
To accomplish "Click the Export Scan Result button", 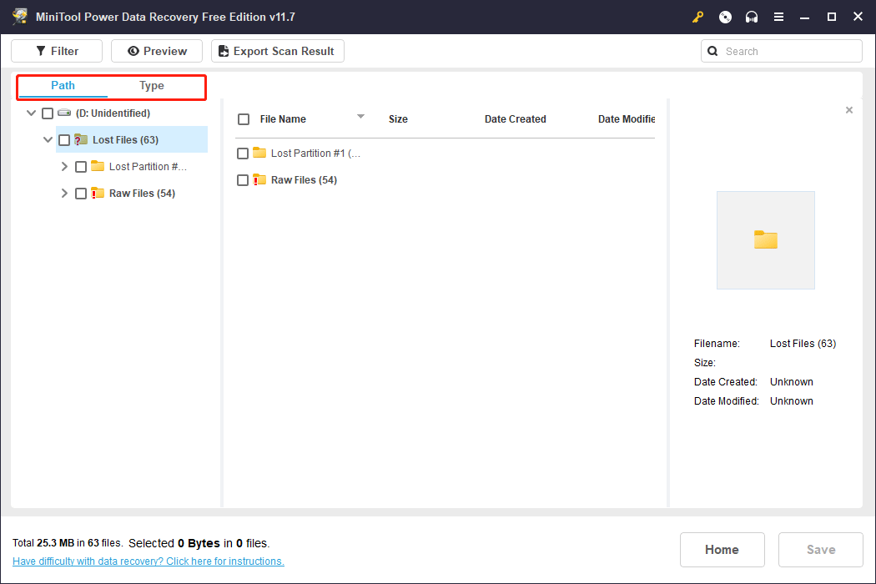I will click(277, 51).
